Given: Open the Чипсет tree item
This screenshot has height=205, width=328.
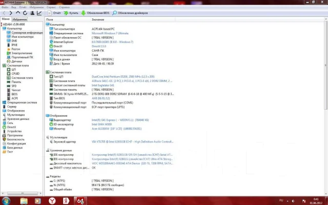Looking at the screenshot, I should [x=16, y=90].
